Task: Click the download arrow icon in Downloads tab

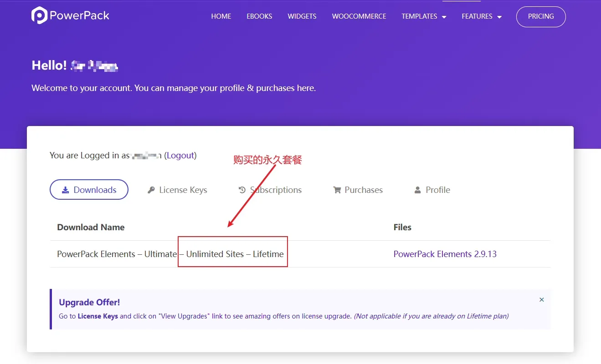Action: [66, 190]
